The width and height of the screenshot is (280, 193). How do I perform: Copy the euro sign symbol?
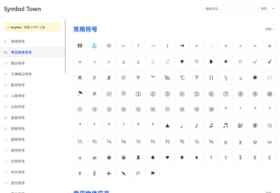(255, 157)
